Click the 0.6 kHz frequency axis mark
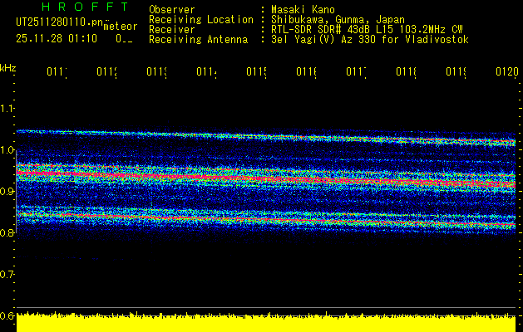Image resolution: width=523 pixels, height=332 pixels. [x=8, y=315]
